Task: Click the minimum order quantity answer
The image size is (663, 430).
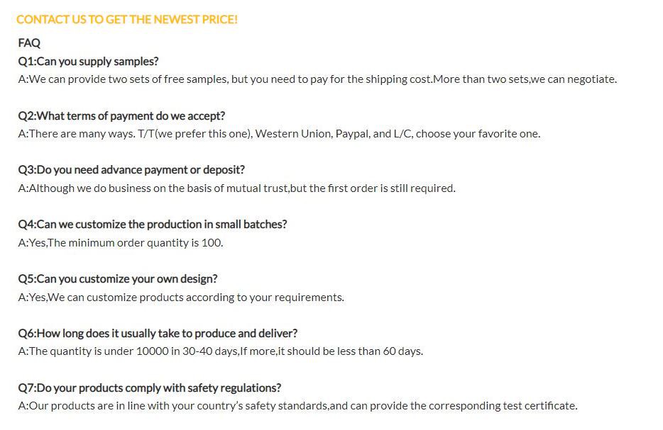Action: pos(120,243)
